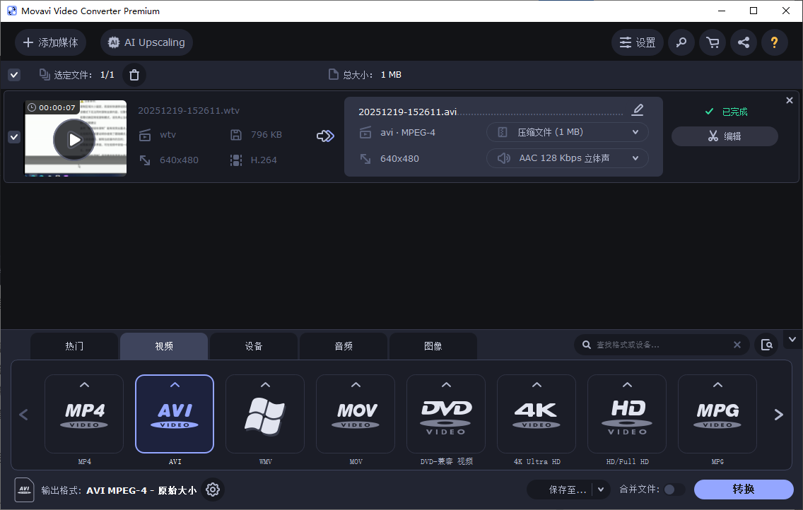Expand the 保存至 destination dropdown
The height and width of the screenshot is (510, 803).
click(x=599, y=489)
